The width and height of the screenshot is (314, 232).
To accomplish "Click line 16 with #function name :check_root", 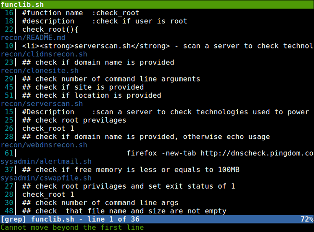I will (x=81, y=13).
